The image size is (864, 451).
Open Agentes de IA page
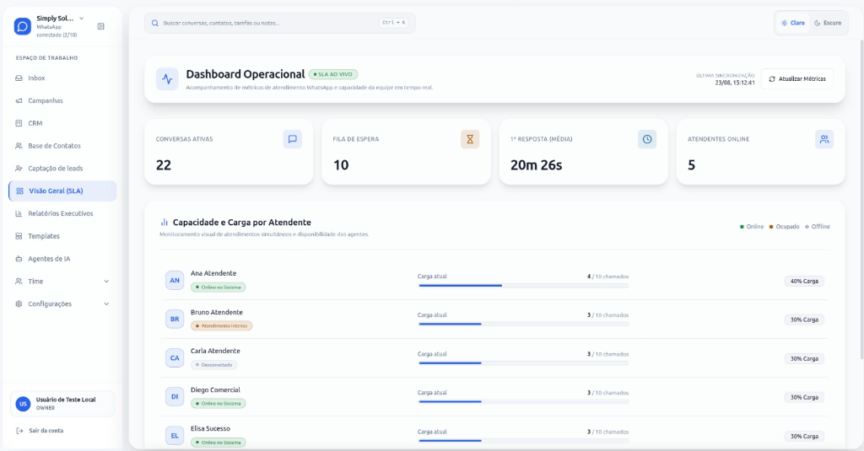coord(62,259)
